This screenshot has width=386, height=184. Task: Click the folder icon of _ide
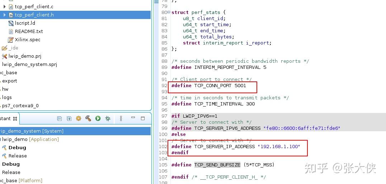coord(4,48)
